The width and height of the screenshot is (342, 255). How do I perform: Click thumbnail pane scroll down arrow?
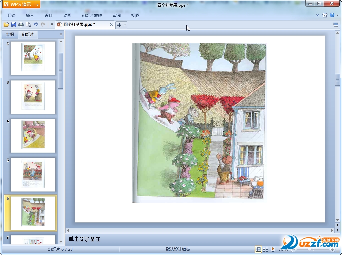click(61, 242)
